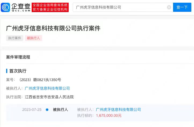The width and height of the screenshot is (194, 127).
Task: Click the blue 2023-07-25 timeline dot
Action: (47, 110)
